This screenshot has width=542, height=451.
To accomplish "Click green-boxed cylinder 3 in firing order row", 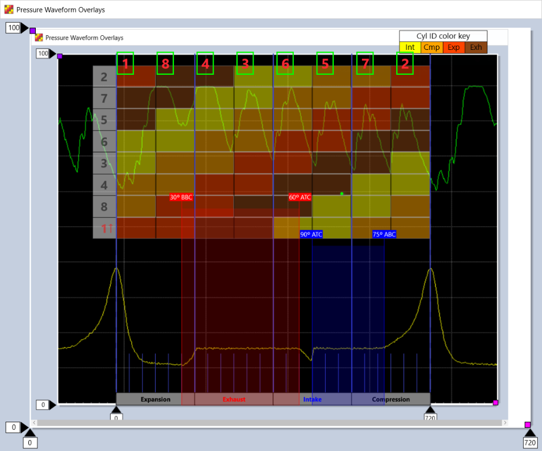I will click(245, 63).
